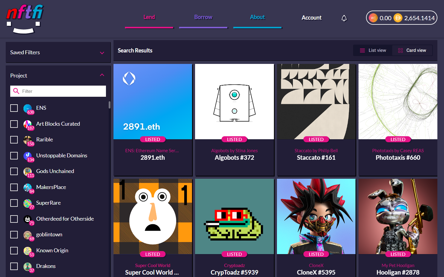
Task: Click the wETH balance coin icon
Action: pyautogui.click(x=373, y=18)
